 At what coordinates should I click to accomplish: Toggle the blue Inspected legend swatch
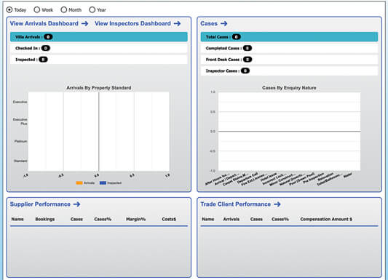click(103, 183)
